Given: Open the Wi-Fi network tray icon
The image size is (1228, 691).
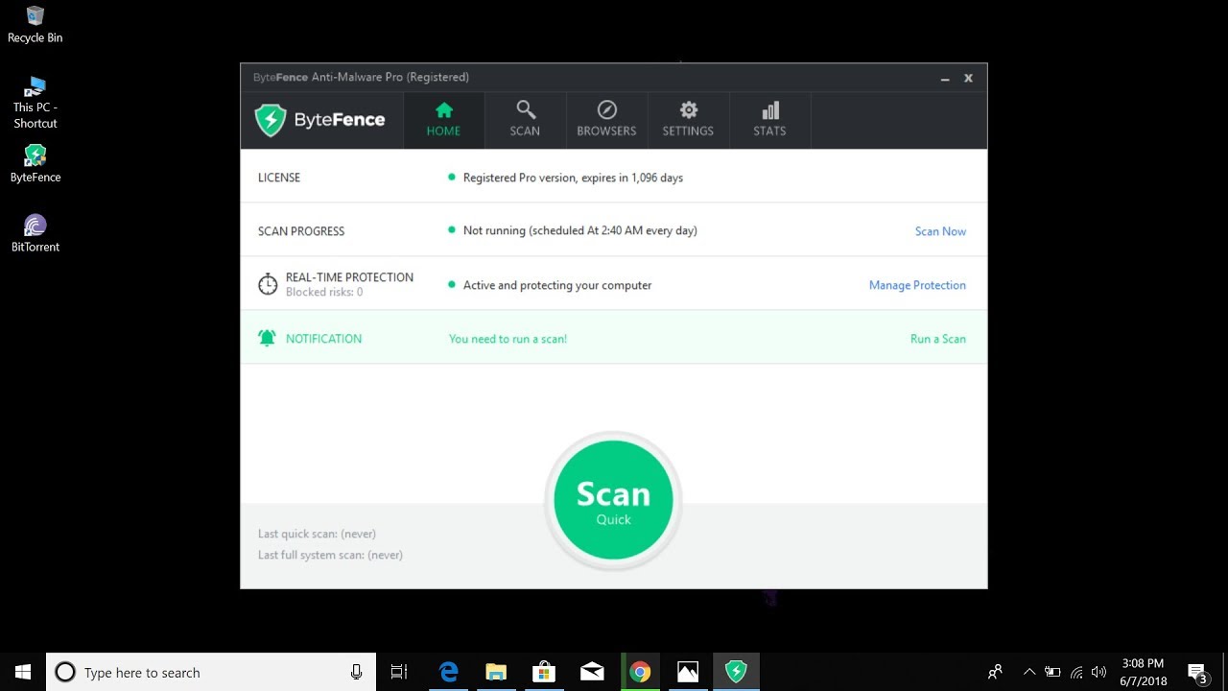Looking at the screenshot, I should tap(1076, 673).
